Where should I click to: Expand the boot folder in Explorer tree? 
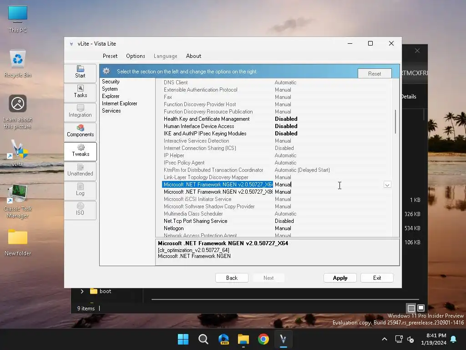coord(82,291)
